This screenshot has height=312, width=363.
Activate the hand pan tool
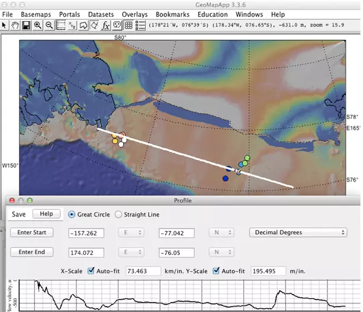[x=16, y=25]
